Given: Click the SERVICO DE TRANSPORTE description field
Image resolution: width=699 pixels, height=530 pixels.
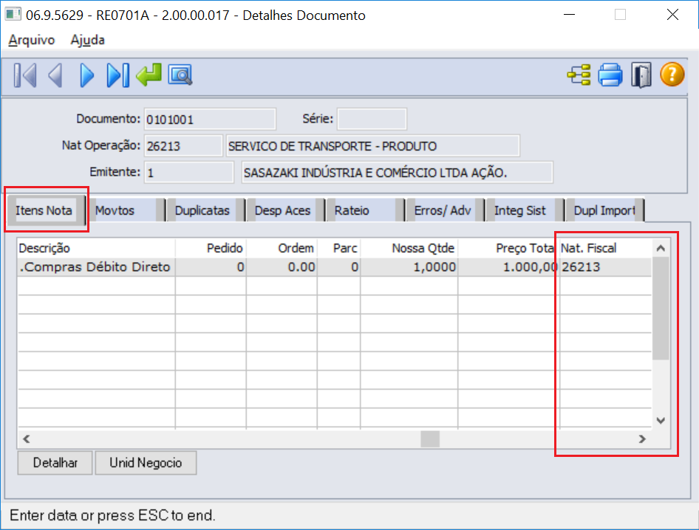Looking at the screenshot, I should pyautogui.click(x=372, y=145).
